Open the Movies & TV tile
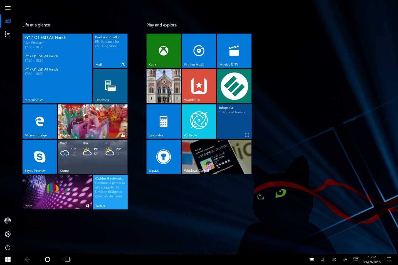This screenshot has height=265, width=398. (x=234, y=51)
